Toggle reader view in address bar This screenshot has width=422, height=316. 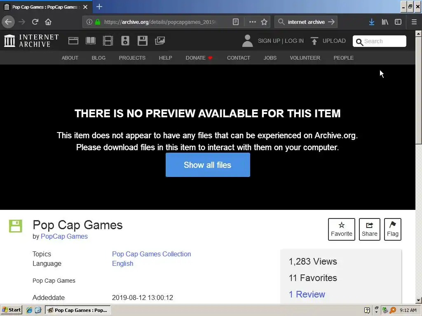[235, 22]
